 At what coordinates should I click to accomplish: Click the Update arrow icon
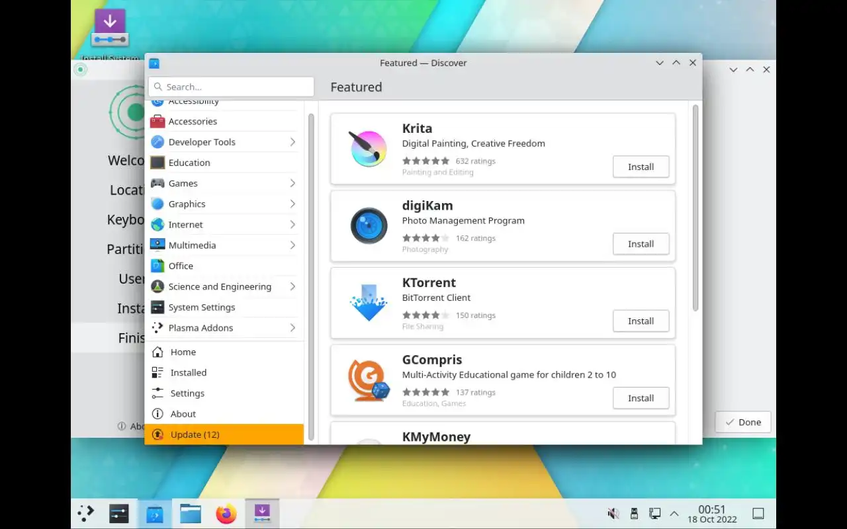tap(157, 434)
